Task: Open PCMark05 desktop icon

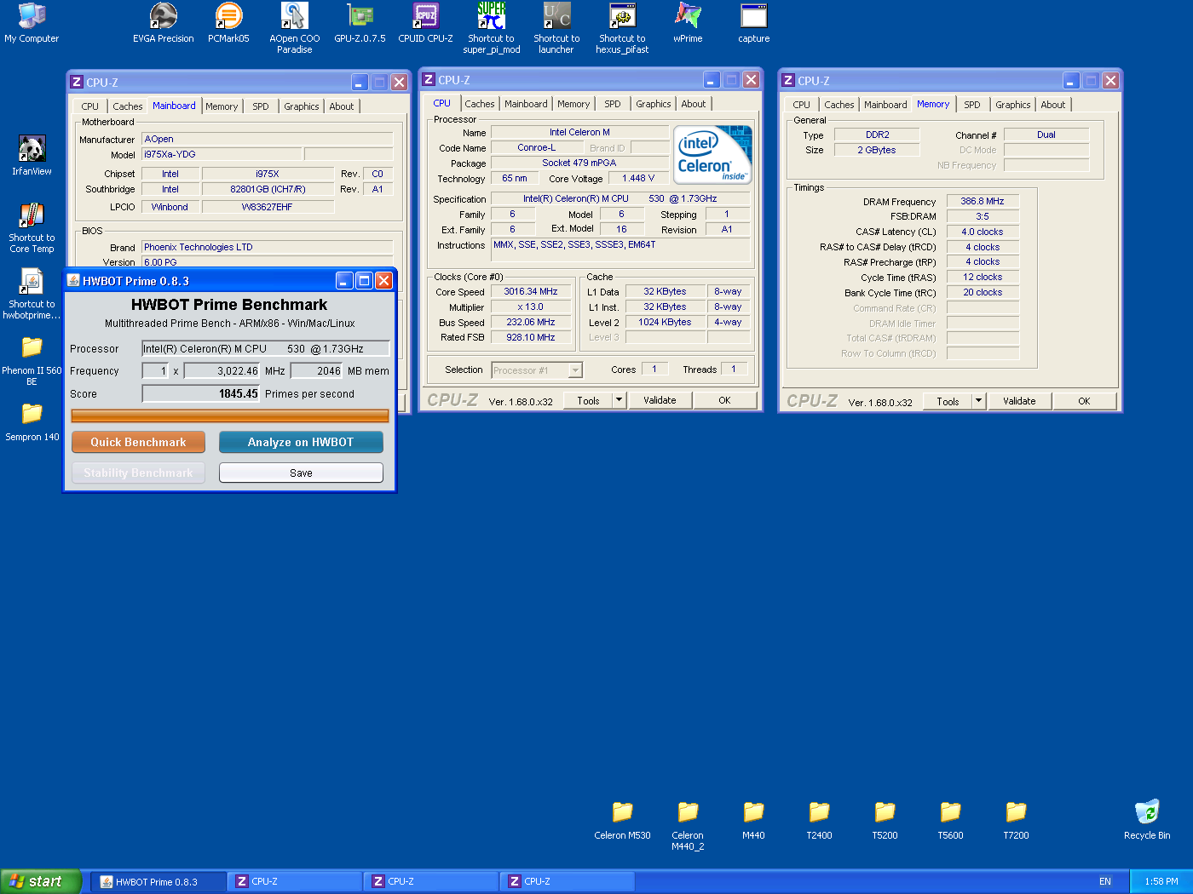Action: (228, 23)
